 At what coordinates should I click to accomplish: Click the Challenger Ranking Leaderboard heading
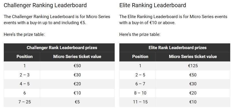45,5
